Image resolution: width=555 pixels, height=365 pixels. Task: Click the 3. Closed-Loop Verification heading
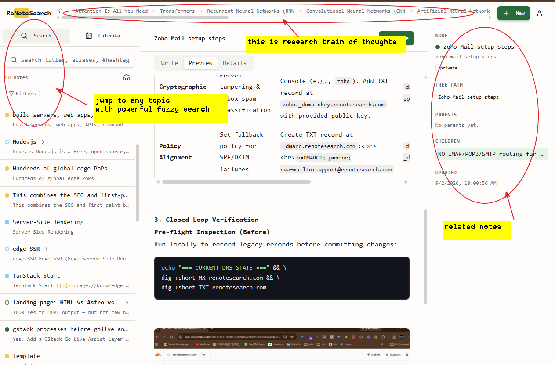206,220
